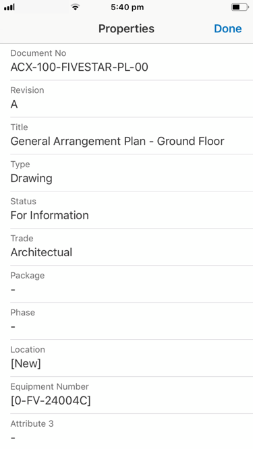Tap equipment number [0-FV-24004C]
This screenshot has height=449, width=253.
51,400
